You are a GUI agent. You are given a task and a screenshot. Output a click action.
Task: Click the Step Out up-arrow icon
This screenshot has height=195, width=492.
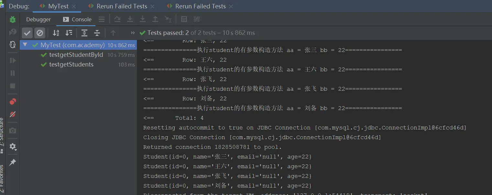point(155,19)
